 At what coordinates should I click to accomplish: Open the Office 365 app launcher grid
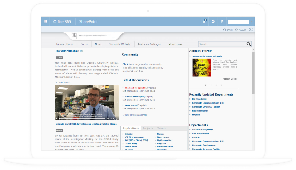point(45,21)
